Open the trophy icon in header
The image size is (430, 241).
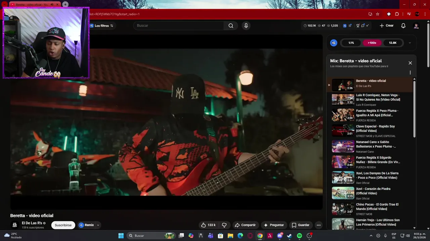358,26
